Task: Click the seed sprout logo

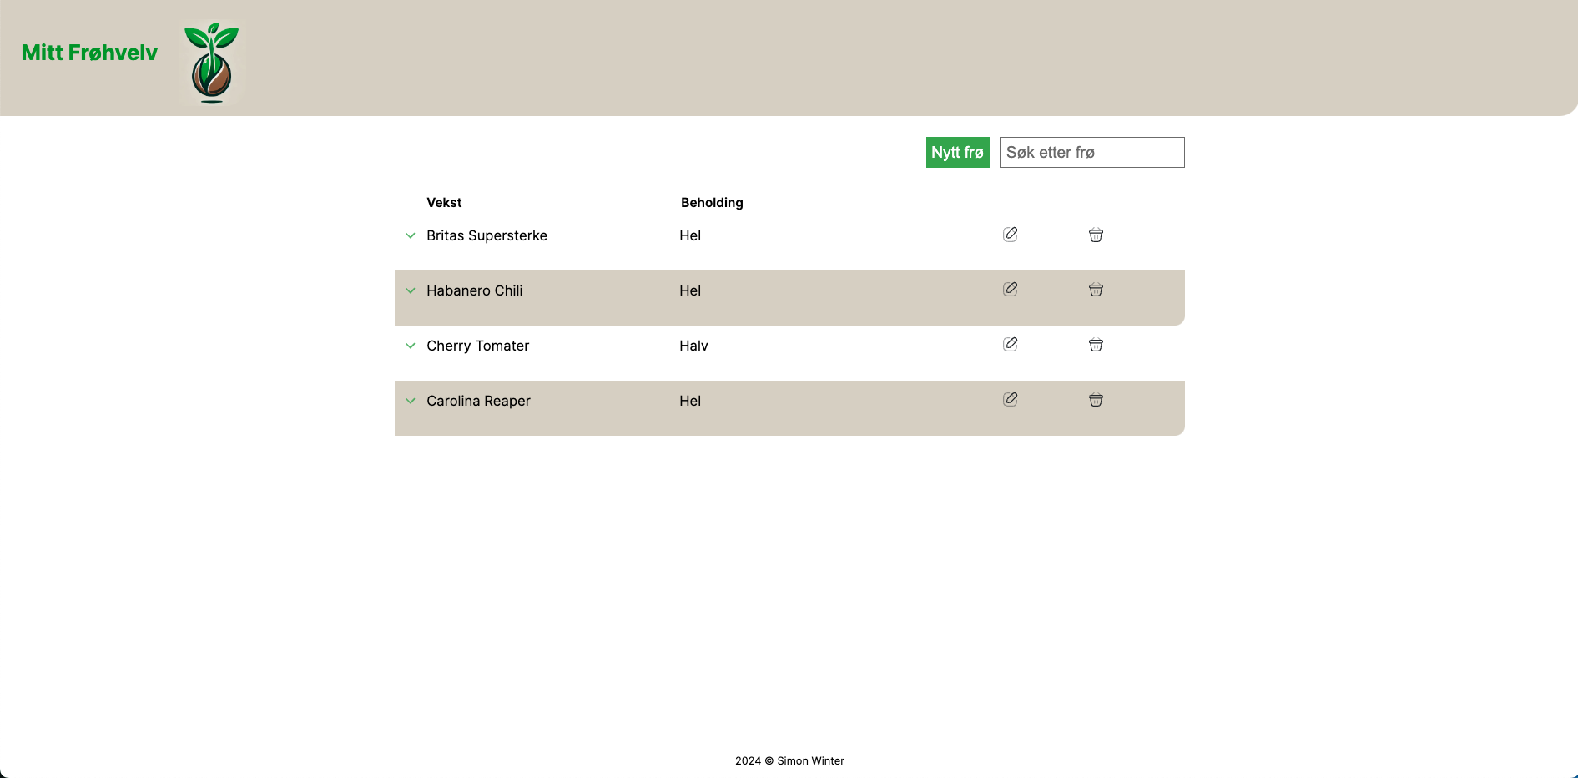Action: pos(212,63)
